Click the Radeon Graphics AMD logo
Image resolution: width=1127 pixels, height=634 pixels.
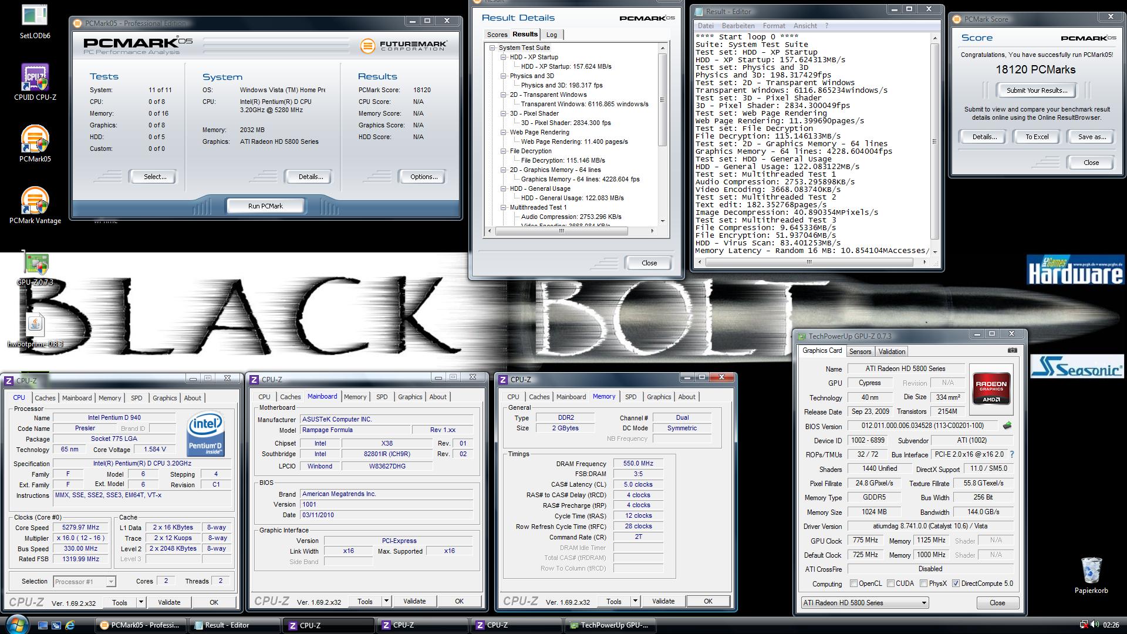991,388
